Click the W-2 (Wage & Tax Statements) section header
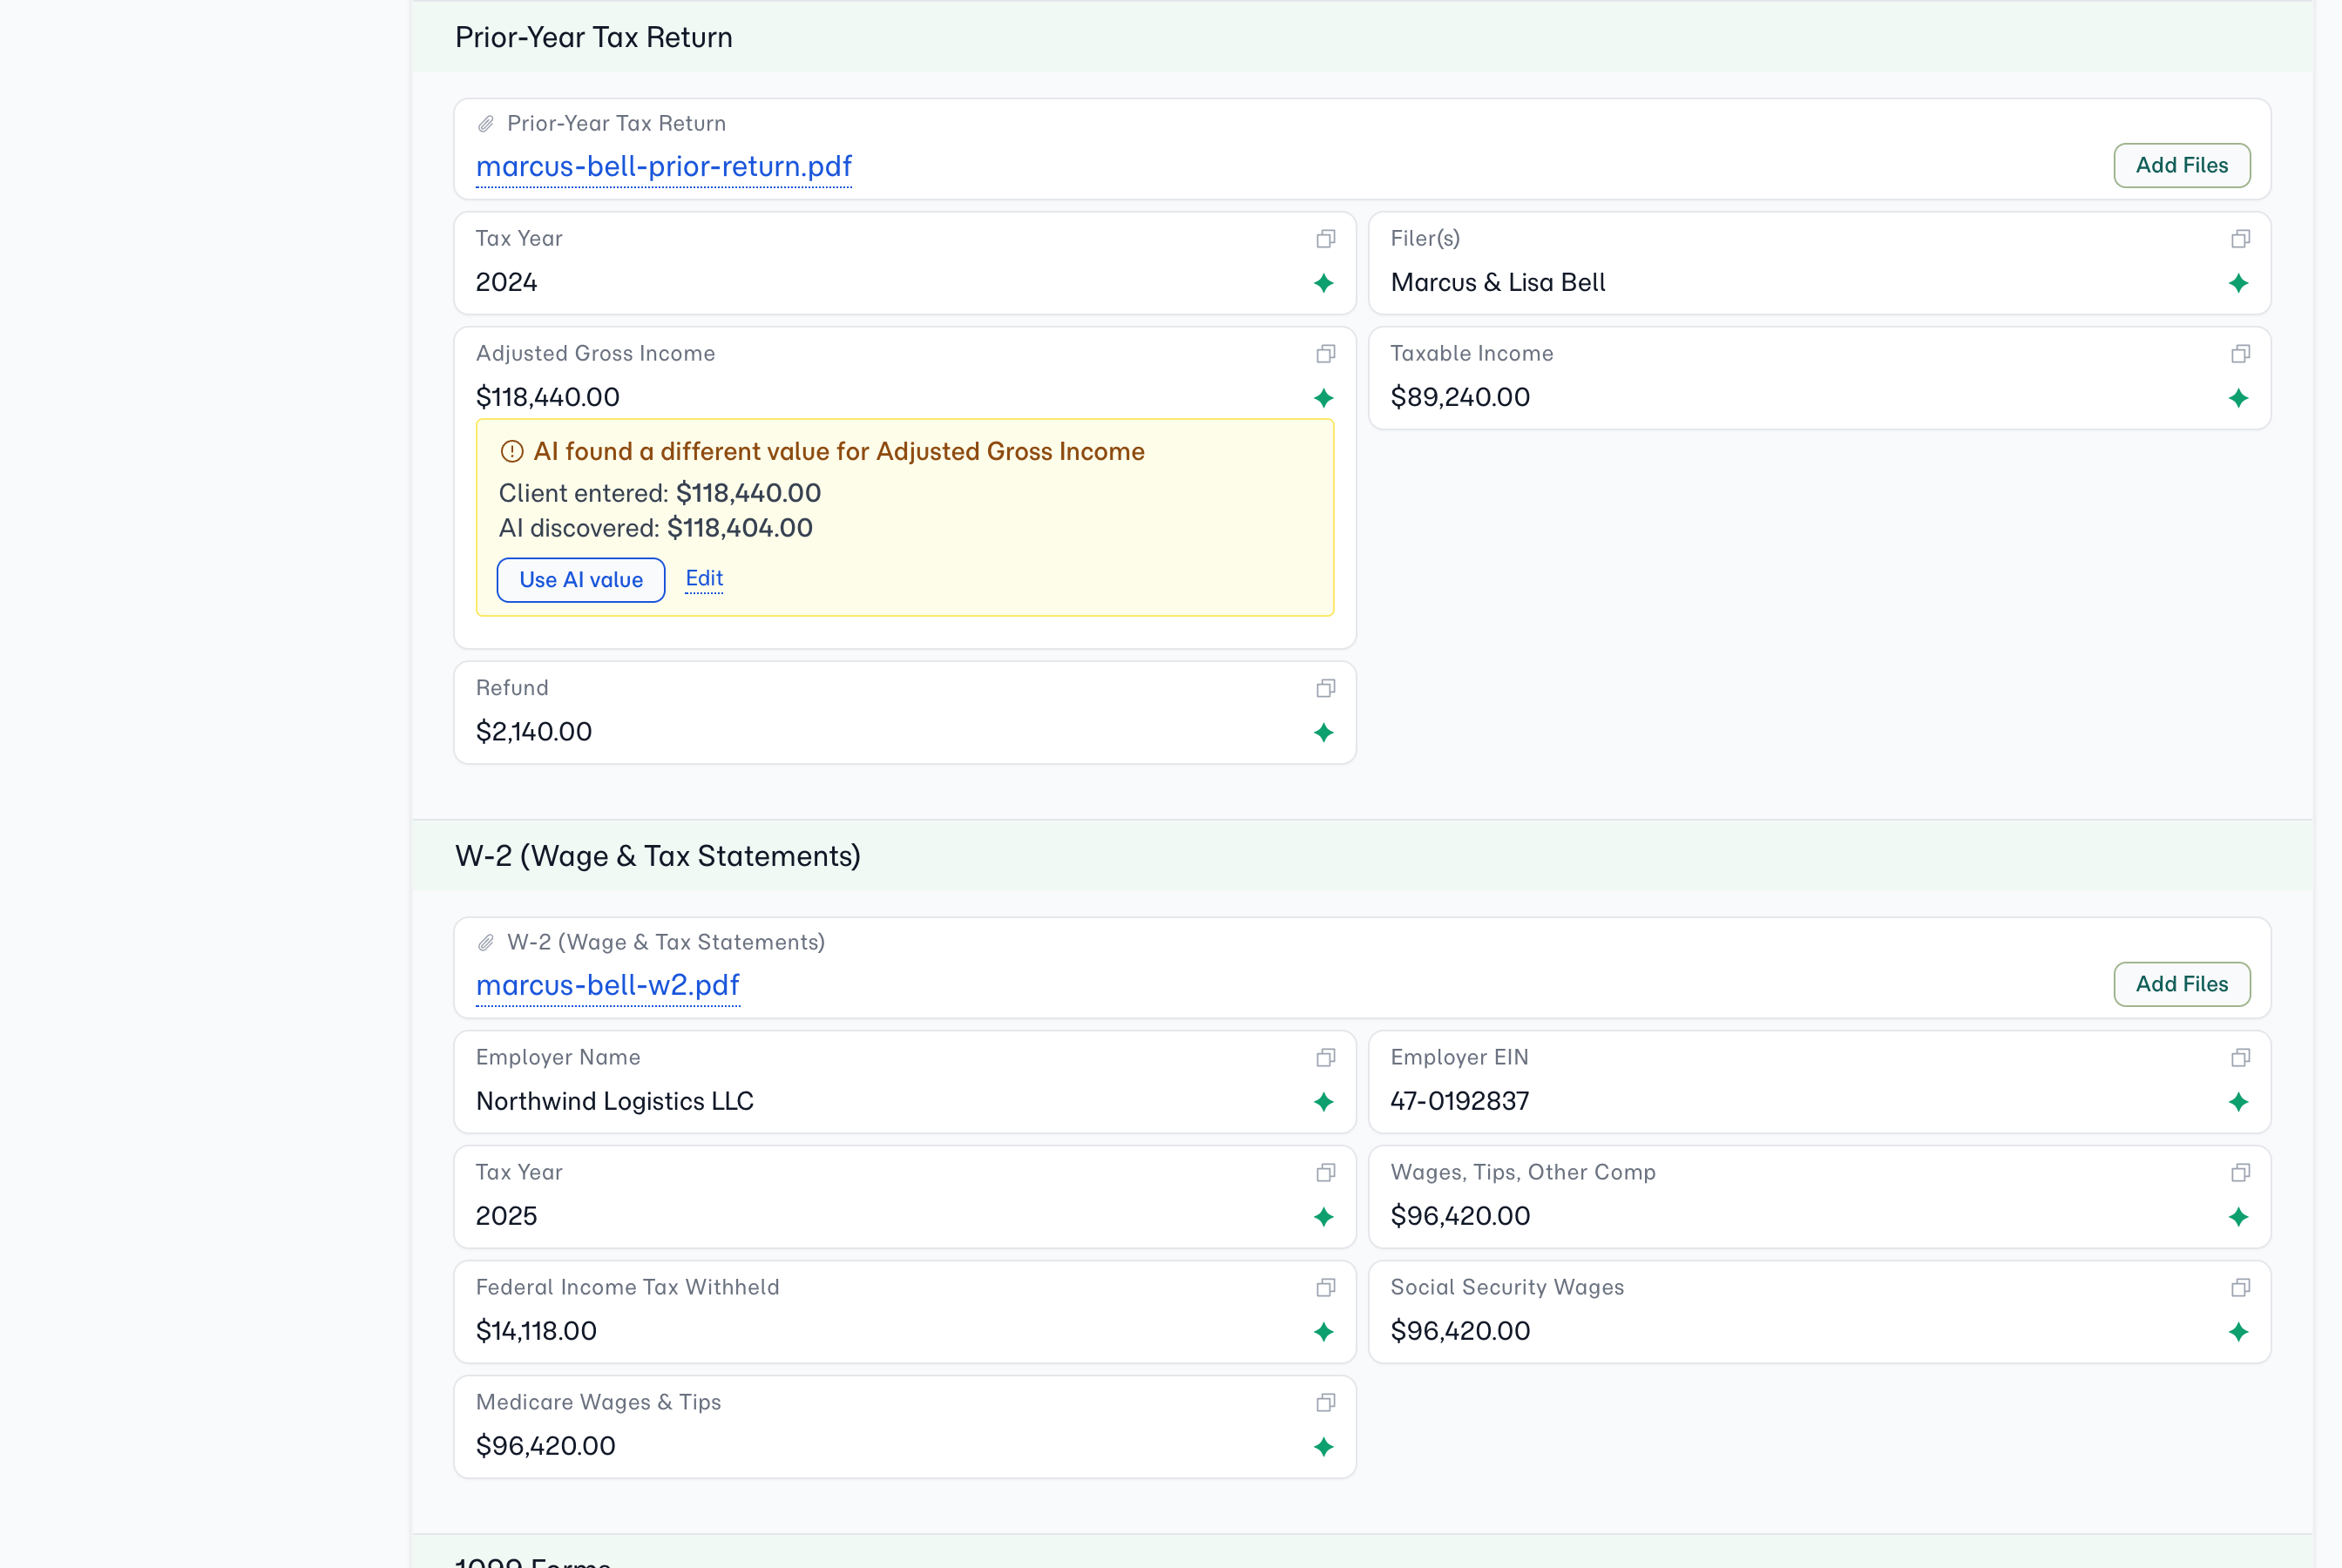Viewport: 2342px width, 1568px height. (1362, 856)
